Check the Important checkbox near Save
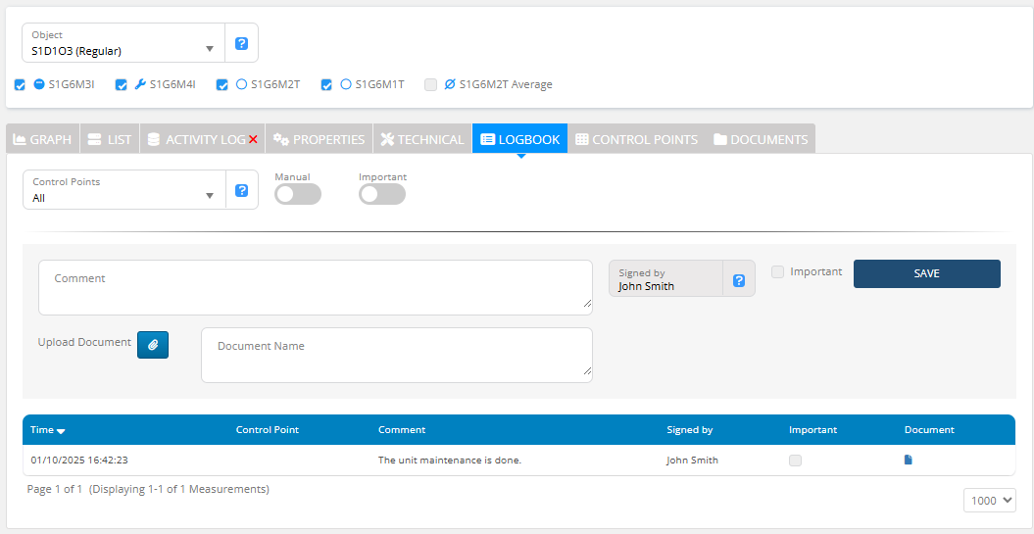This screenshot has width=1034, height=534. click(x=777, y=272)
